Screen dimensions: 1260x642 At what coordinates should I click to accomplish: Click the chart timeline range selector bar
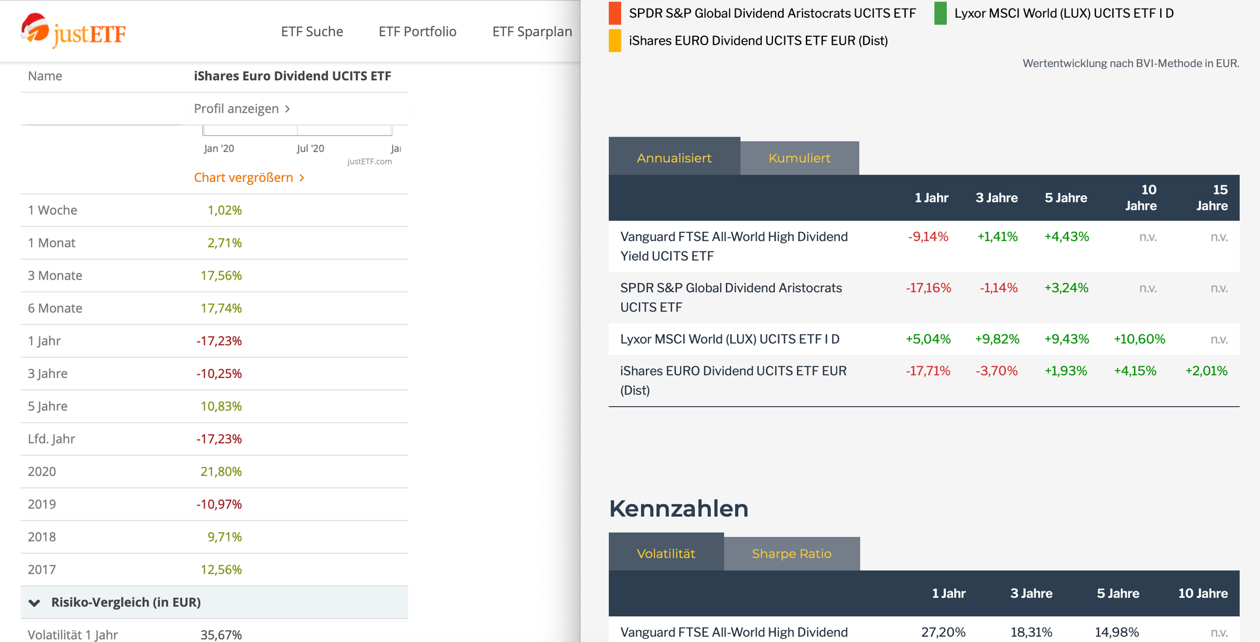point(297,130)
